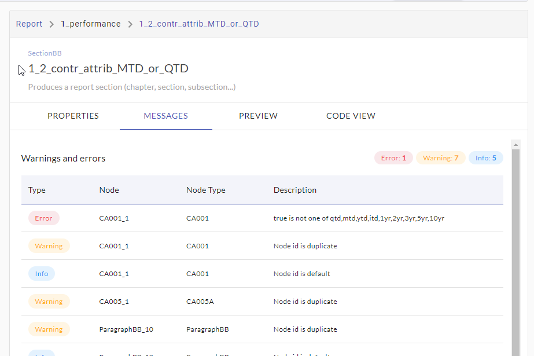Viewport: 534px width, 356px height.
Task: Switch to the Code View tab
Action: pos(351,116)
